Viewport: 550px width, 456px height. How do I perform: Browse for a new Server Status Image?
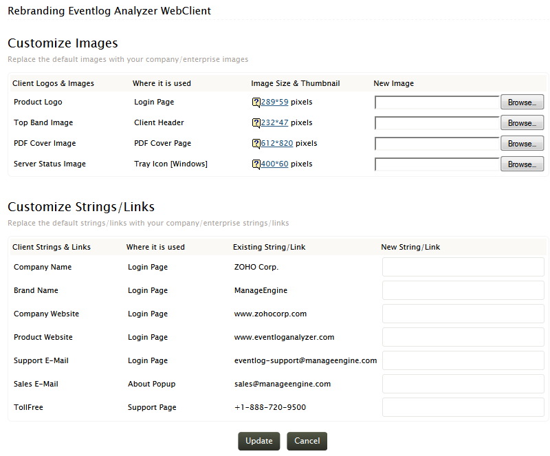(x=522, y=164)
